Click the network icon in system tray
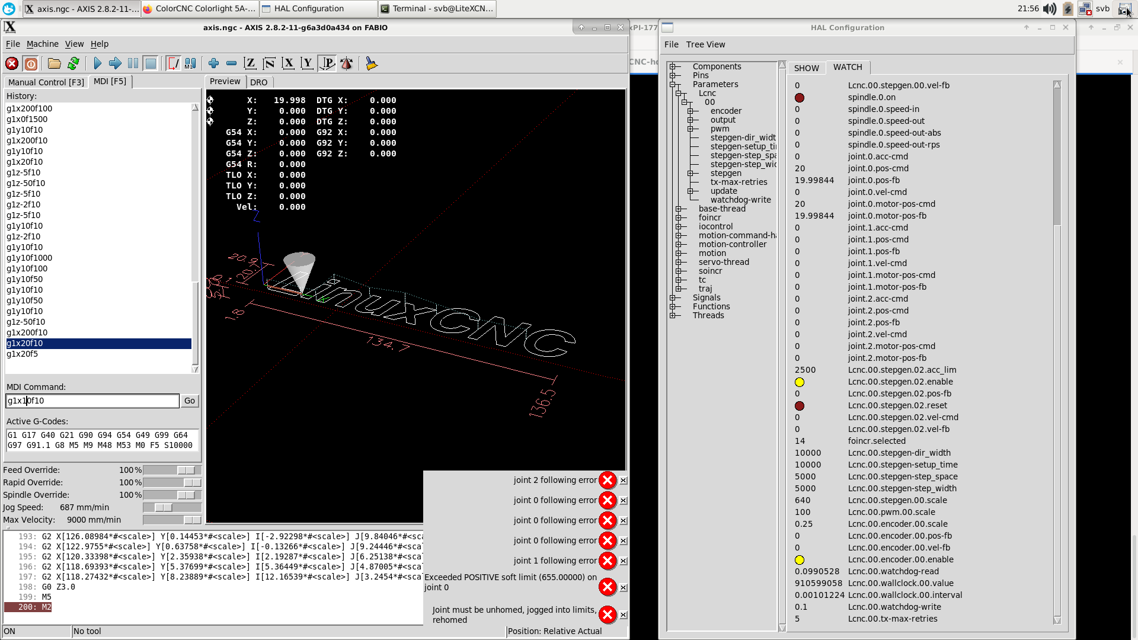 [1085, 9]
